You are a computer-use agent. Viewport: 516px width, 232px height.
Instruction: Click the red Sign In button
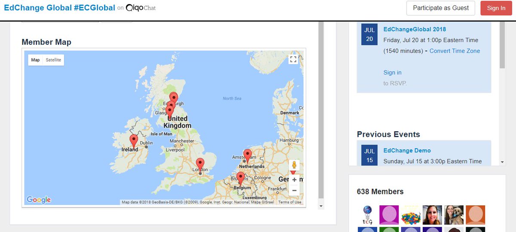(496, 8)
